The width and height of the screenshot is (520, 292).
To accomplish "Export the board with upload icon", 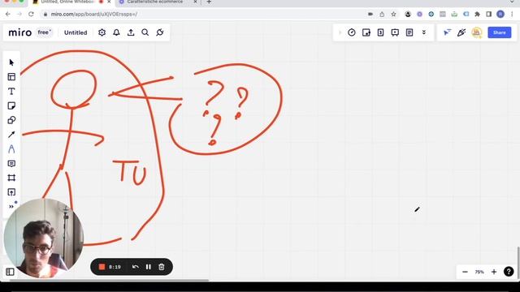I will click(131, 32).
